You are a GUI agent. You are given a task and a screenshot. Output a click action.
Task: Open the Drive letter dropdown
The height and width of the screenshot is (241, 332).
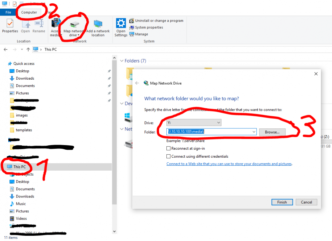click(194, 122)
